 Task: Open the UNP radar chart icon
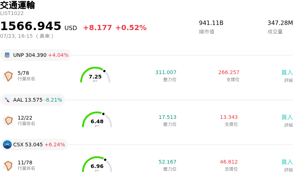pyautogui.click(x=8, y=76)
